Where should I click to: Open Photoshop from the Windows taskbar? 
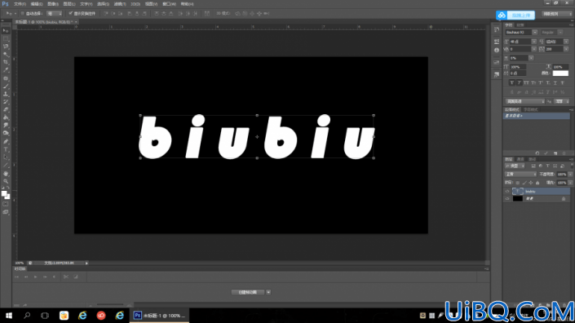coord(160,316)
